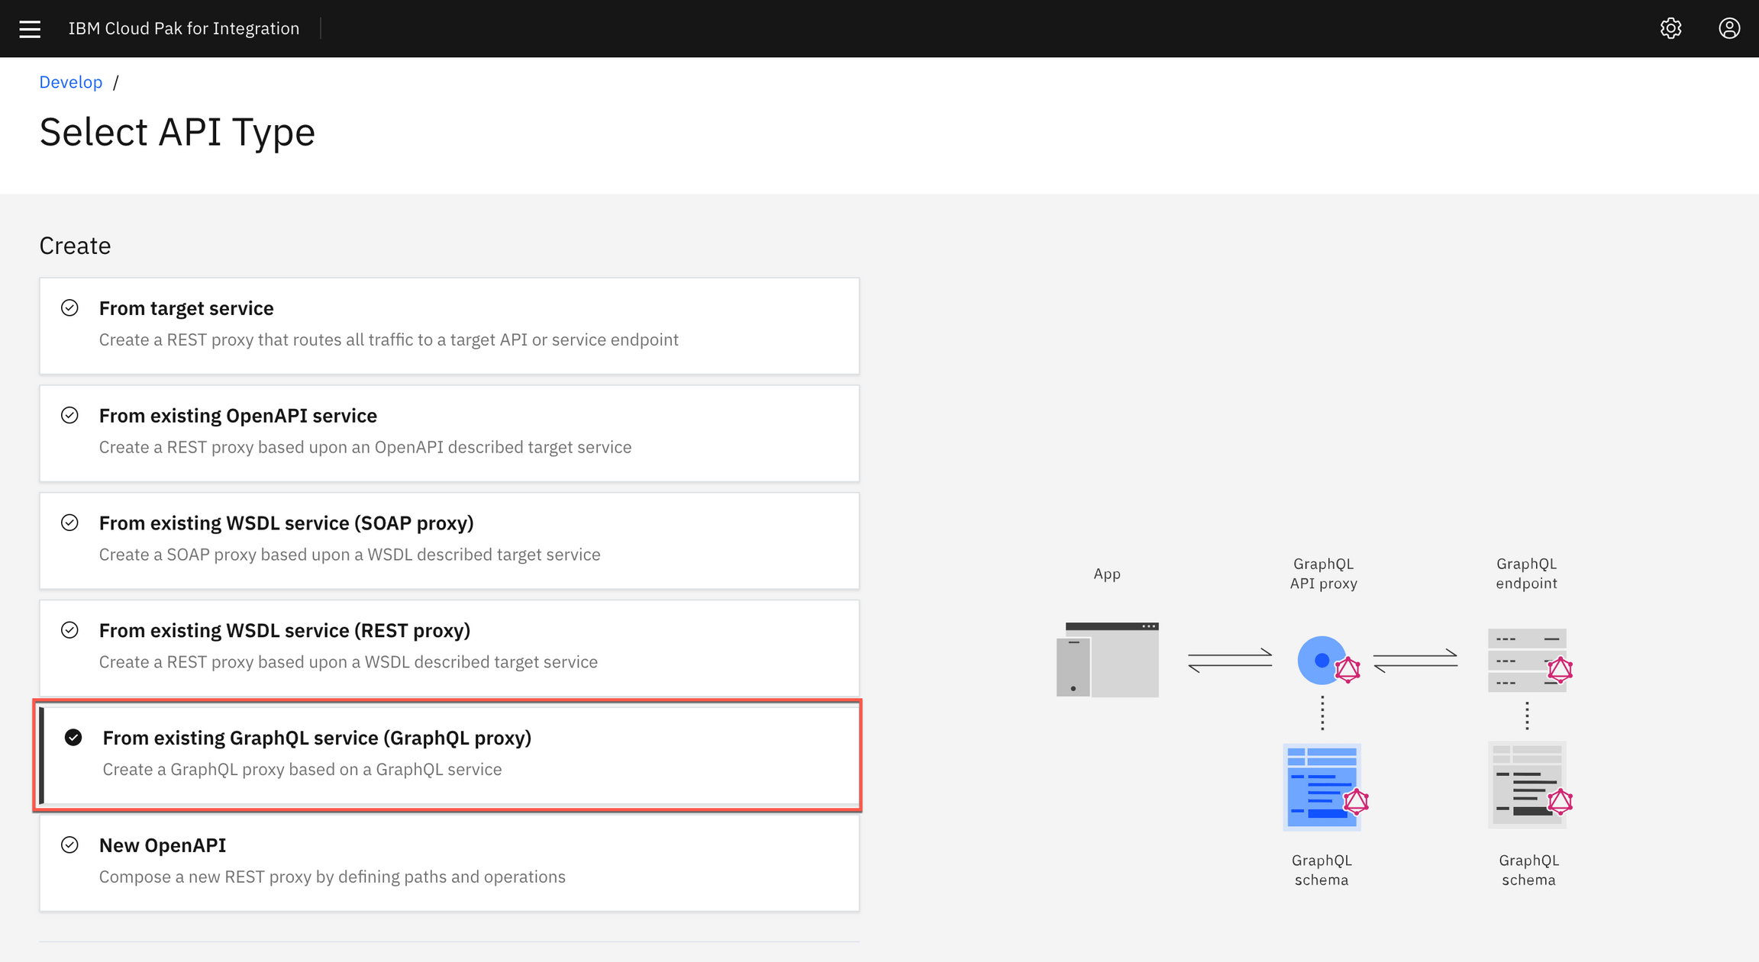Open the hamburger navigation menu
The image size is (1759, 962).
(x=30, y=28)
